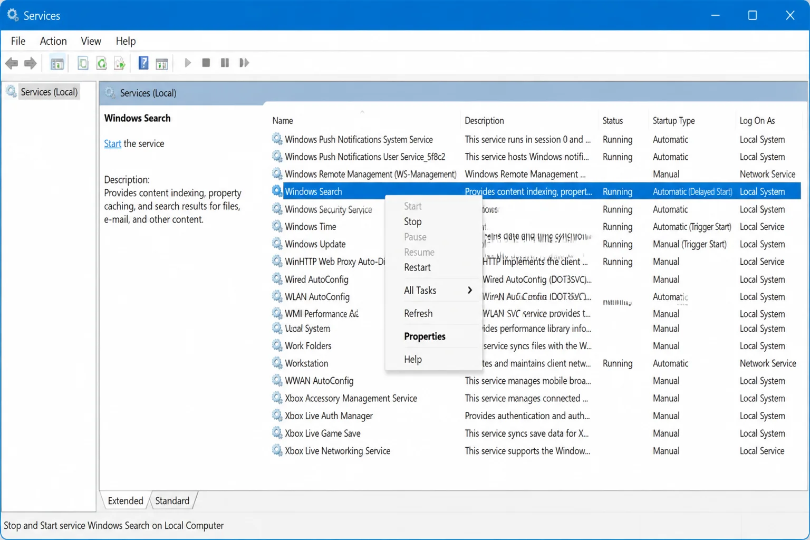Click Automatic (Delayed Start) cell in Windows Search row
Image resolution: width=810 pixels, height=540 pixels.
(692, 191)
